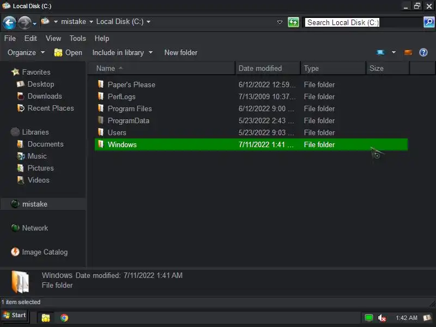Click the change view icon

380,52
